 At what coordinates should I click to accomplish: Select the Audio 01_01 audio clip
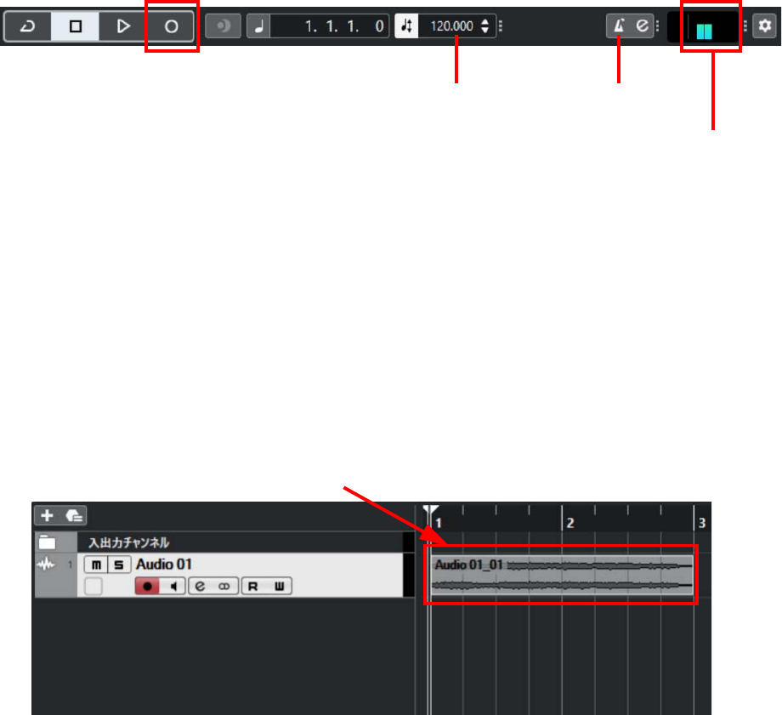(x=562, y=575)
